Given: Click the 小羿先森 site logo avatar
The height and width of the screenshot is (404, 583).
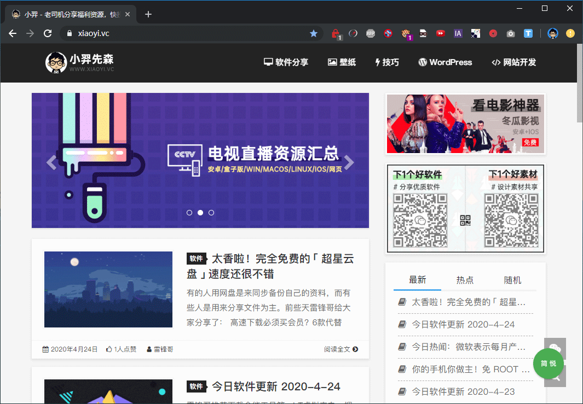Looking at the screenshot, I should point(56,62).
